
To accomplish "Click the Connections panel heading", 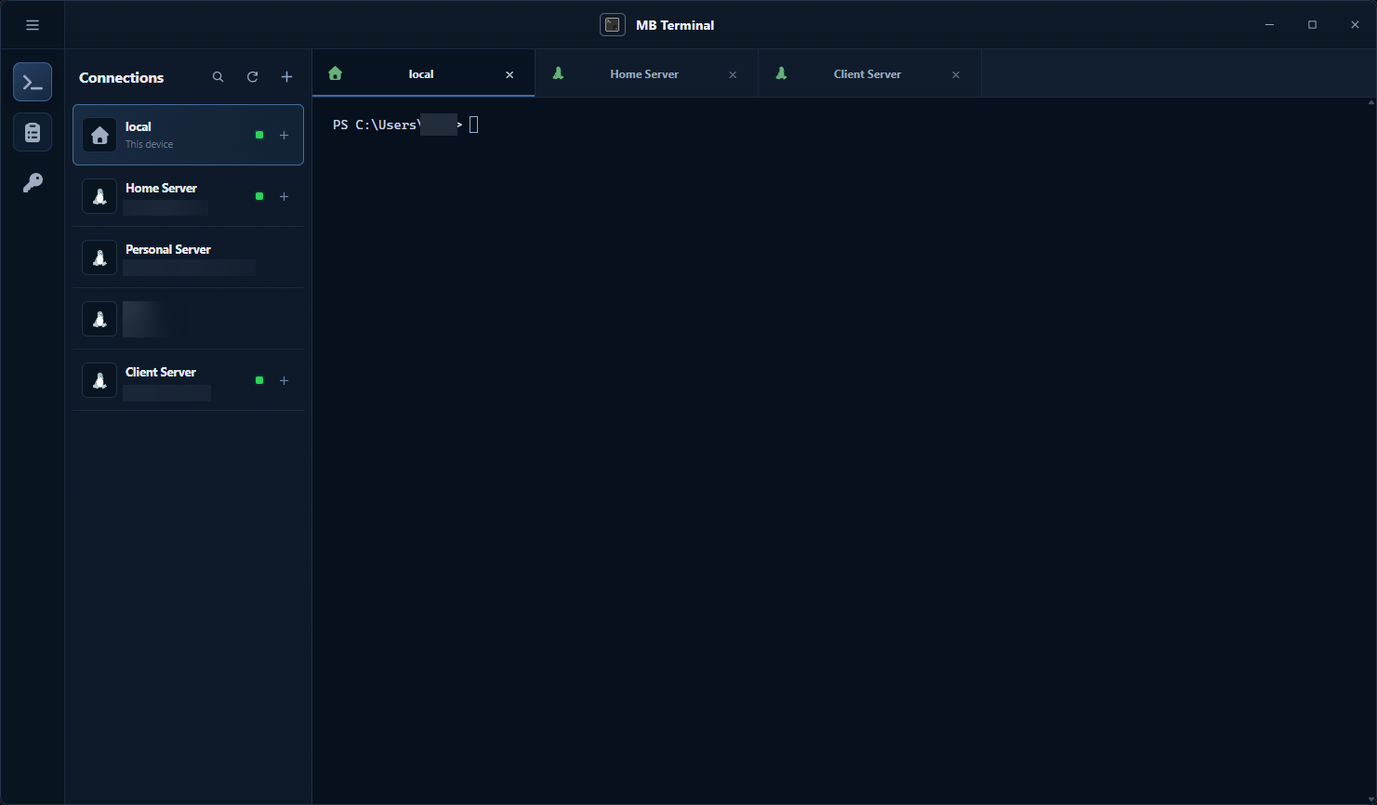I will (x=121, y=77).
